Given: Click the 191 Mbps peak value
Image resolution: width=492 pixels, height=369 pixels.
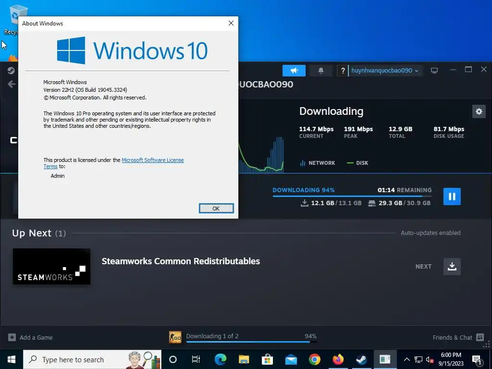Looking at the screenshot, I should click(358, 129).
